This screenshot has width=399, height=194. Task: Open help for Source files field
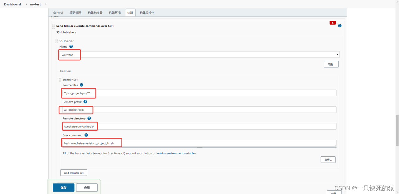[x=81, y=85]
